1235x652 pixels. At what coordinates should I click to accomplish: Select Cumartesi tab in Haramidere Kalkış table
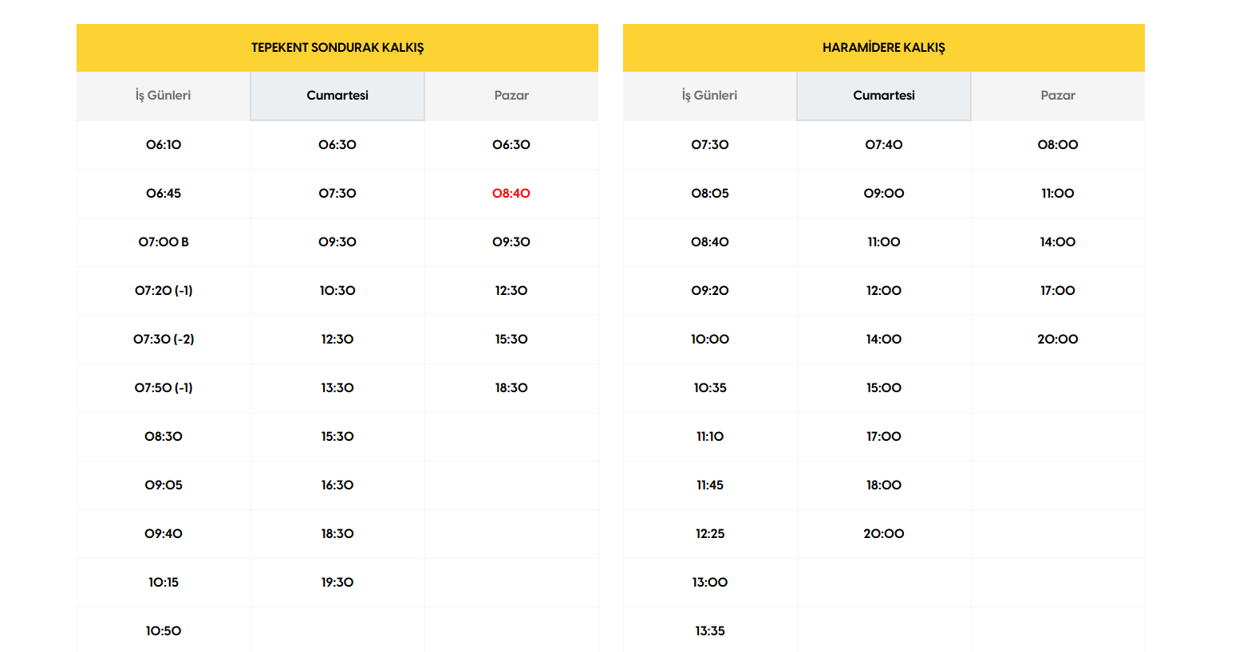(x=884, y=96)
